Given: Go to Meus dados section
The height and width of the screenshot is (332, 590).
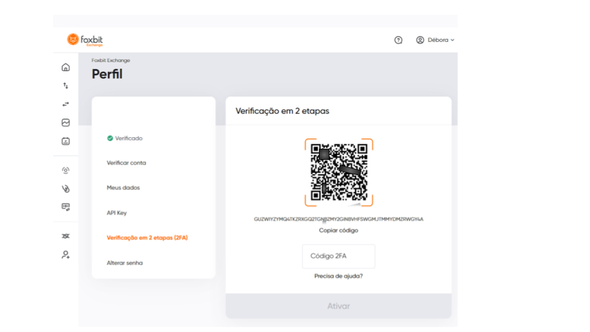Looking at the screenshot, I should [123, 188].
